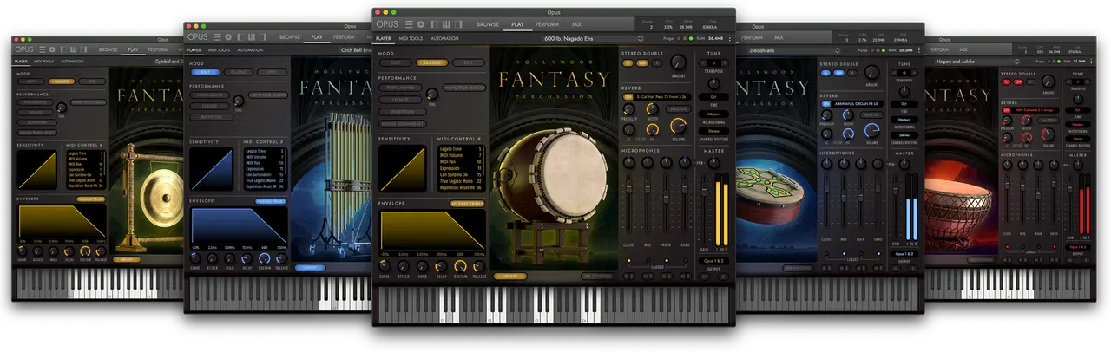Open settings gear in the blue Orch Bell window

pos(228,37)
